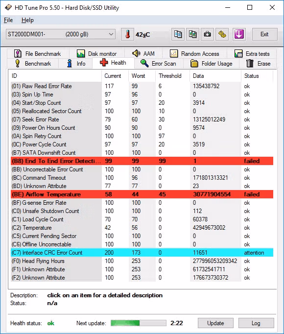This screenshot has height=334, width=284.
Task: Click the Threshold column header
Action: pyautogui.click(x=172, y=76)
